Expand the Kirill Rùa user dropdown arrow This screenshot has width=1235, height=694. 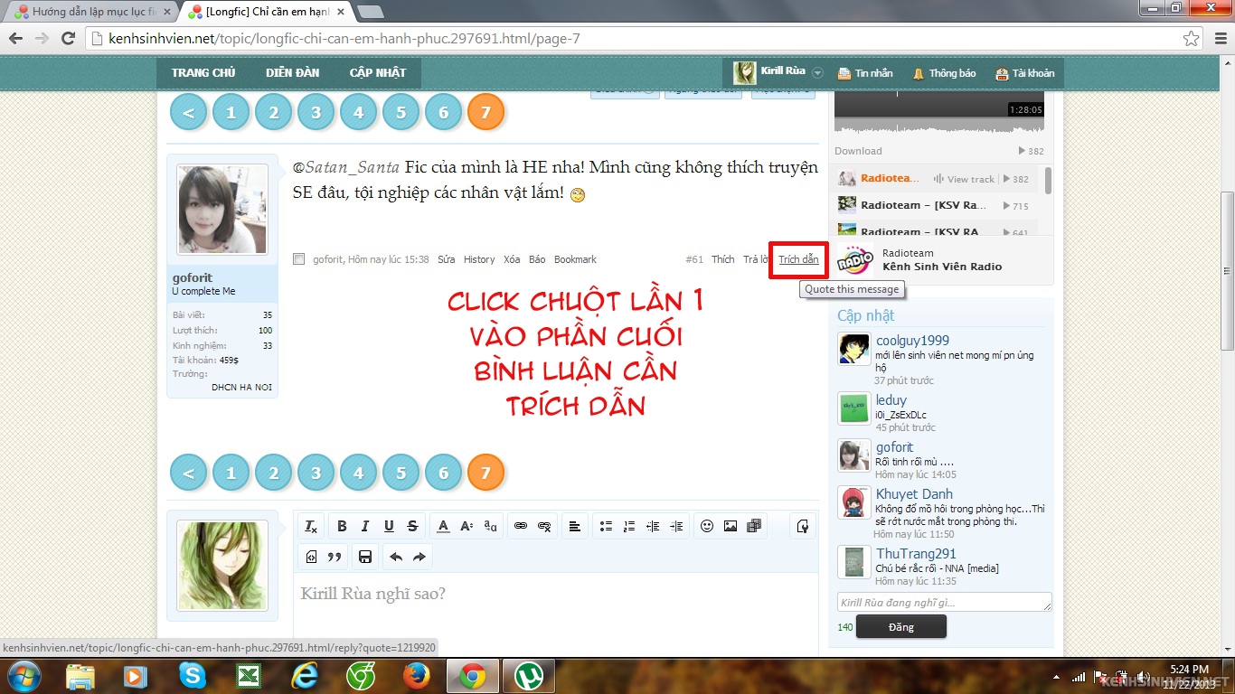pos(817,73)
